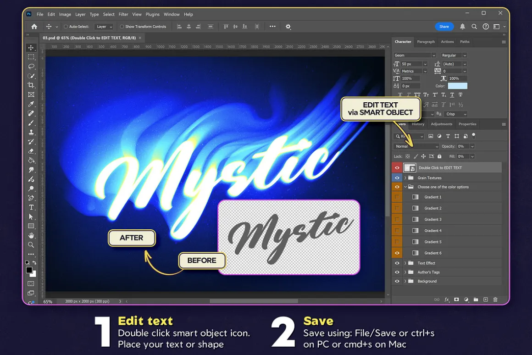Select the Eraser tool
Viewport: 532px width, 355px height.
click(31, 151)
